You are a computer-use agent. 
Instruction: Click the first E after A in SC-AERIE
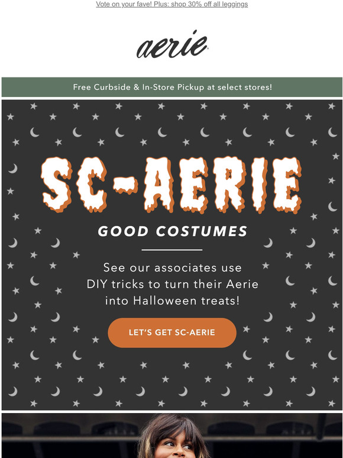click(x=194, y=185)
